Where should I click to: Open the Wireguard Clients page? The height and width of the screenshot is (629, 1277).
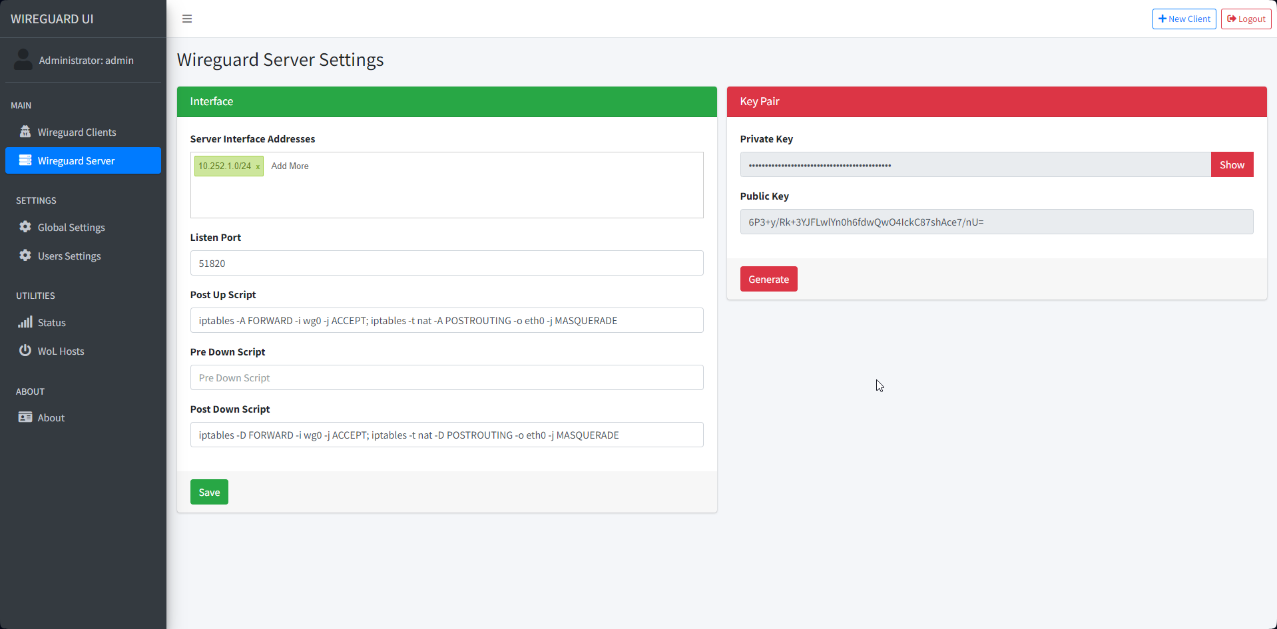point(77,132)
